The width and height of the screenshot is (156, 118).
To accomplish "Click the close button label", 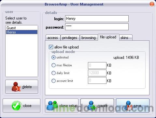I will click(27, 106).
